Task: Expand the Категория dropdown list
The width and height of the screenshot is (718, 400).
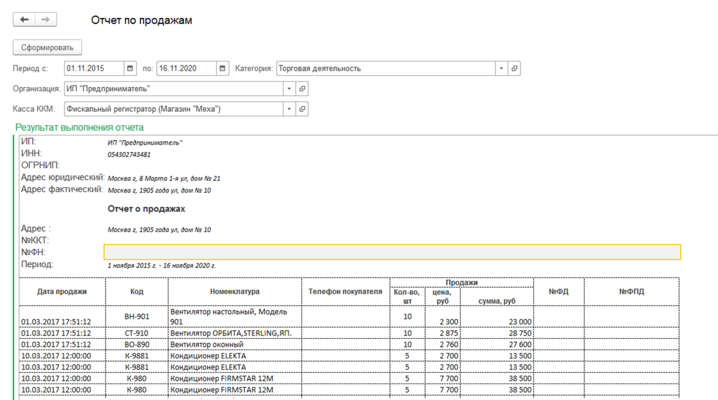Action: (501, 69)
